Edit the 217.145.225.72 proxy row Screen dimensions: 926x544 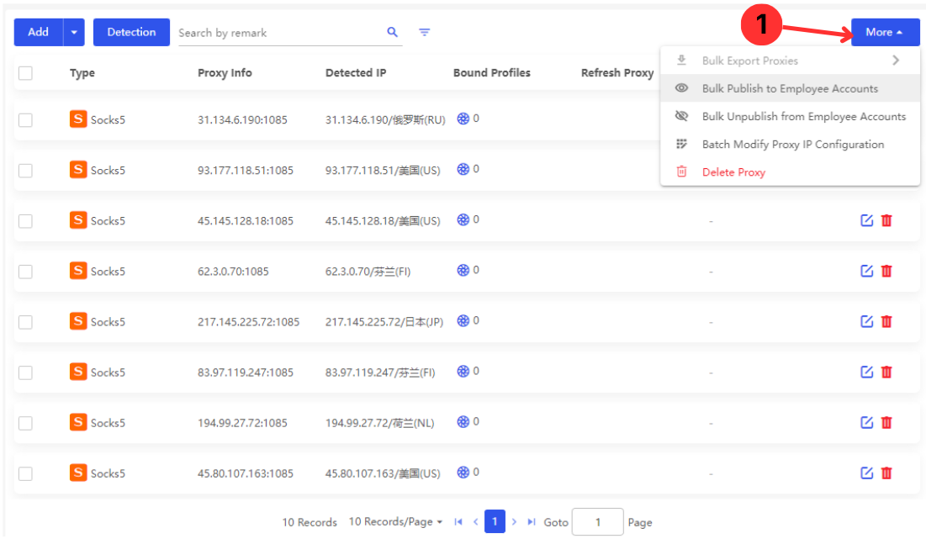[x=866, y=321]
